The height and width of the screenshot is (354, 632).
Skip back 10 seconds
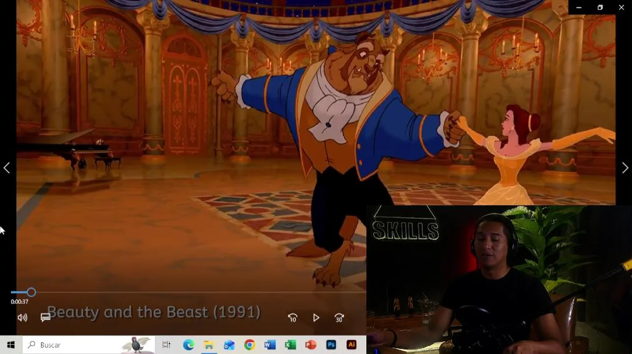(x=292, y=318)
